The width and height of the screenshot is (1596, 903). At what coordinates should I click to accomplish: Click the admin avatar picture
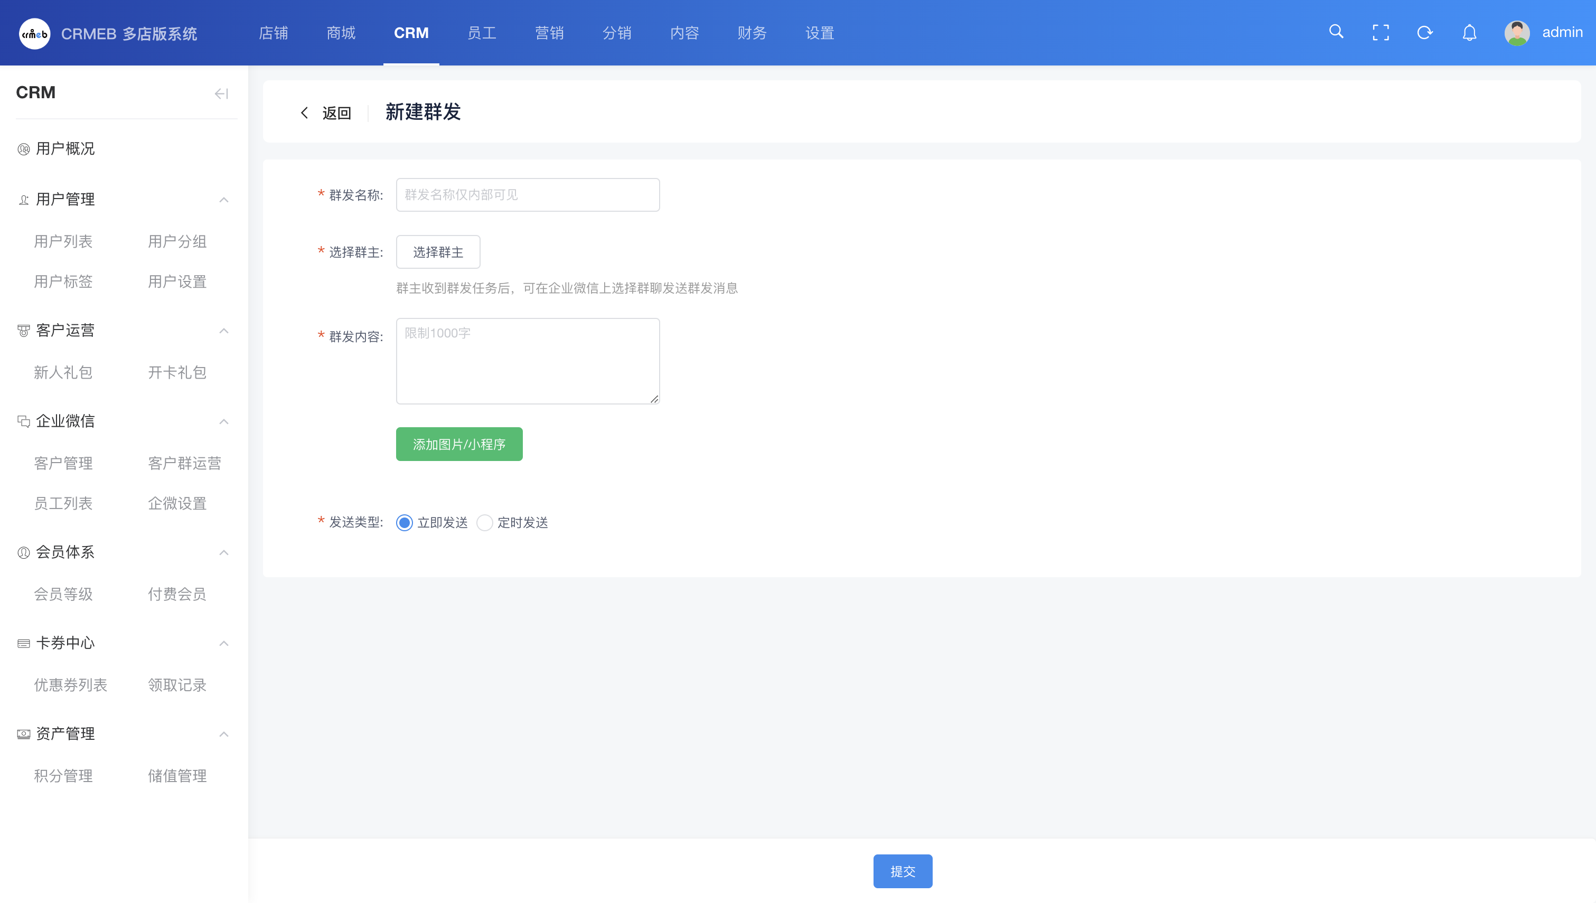point(1517,33)
